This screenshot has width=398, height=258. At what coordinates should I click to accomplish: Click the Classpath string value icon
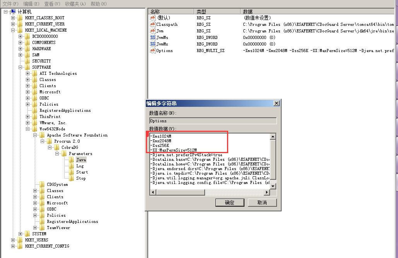tap(152, 24)
